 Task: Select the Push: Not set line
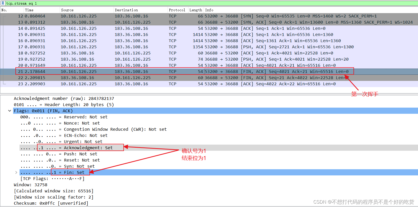(x=59, y=154)
